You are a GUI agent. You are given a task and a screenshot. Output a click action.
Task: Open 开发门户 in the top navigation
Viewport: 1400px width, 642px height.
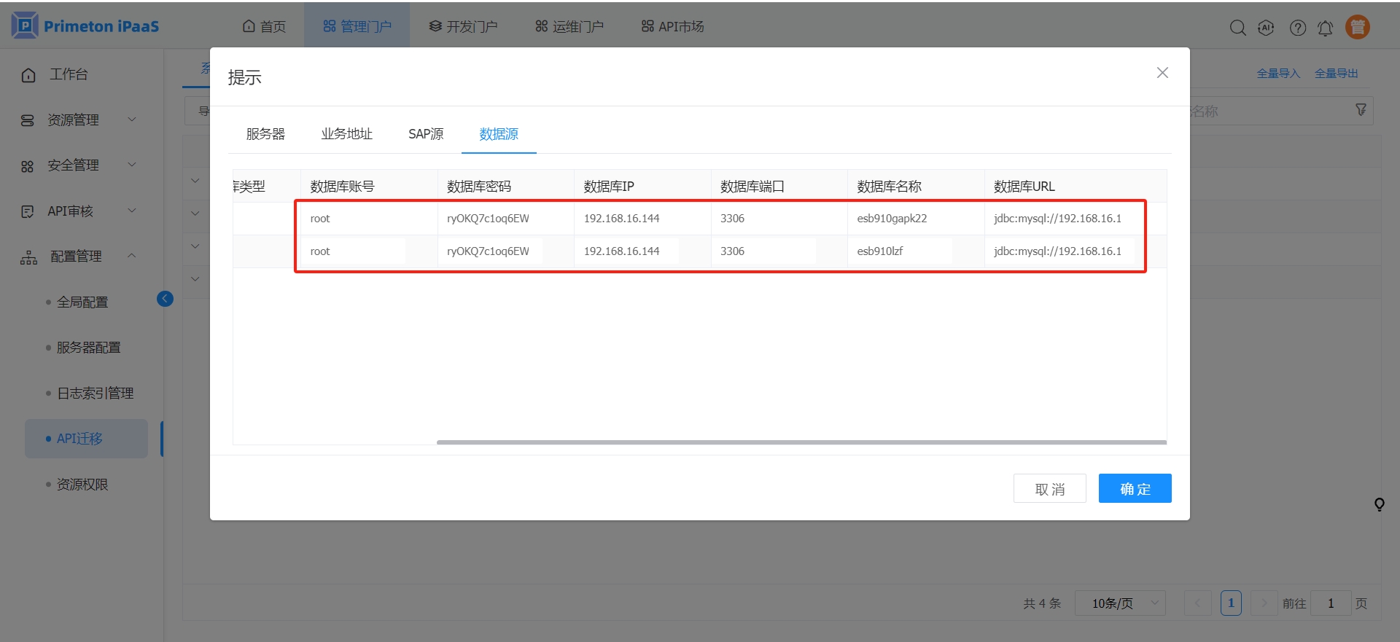[x=463, y=26]
